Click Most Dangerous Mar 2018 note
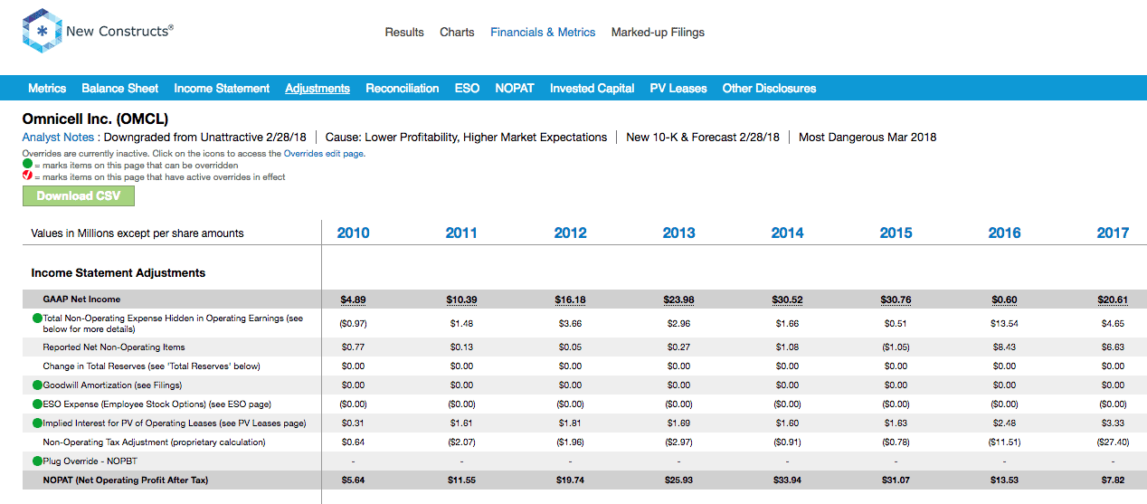This screenshot has width=1147, height=504. click(867, 138)
